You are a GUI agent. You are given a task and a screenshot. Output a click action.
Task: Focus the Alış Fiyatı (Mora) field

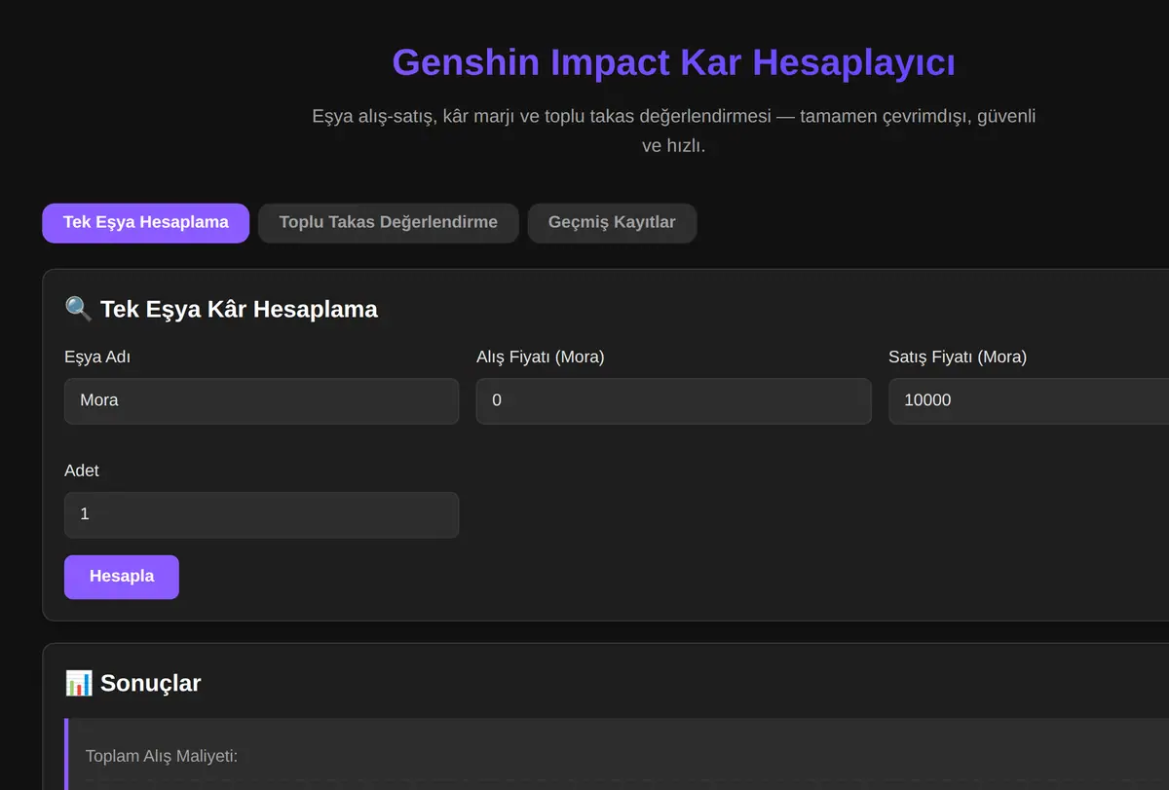pos(673,401)
